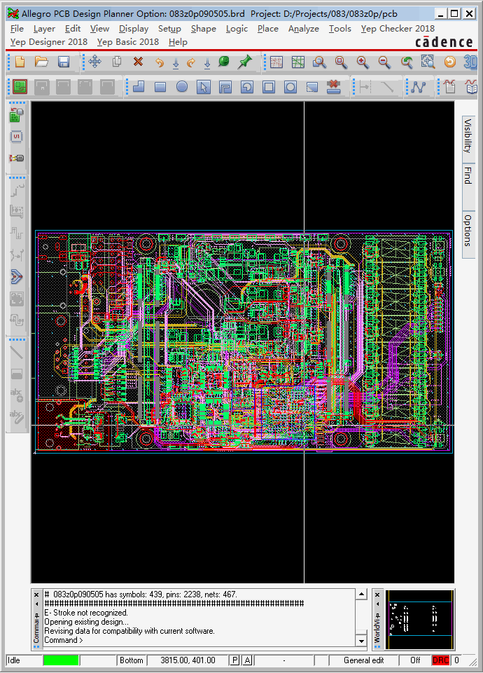The height and width of the screenshot is (673, 483).
Task: Open the Shape menu
Action: pos(203,29)
